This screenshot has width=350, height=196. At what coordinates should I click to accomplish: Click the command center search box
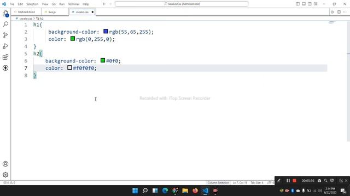(182, 4)
